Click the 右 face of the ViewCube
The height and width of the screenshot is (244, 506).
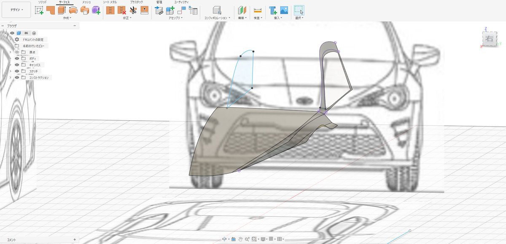coord(489,39)
